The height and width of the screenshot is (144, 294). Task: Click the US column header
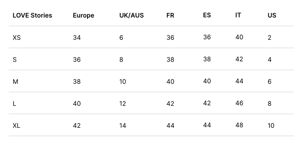click(272, 15)
